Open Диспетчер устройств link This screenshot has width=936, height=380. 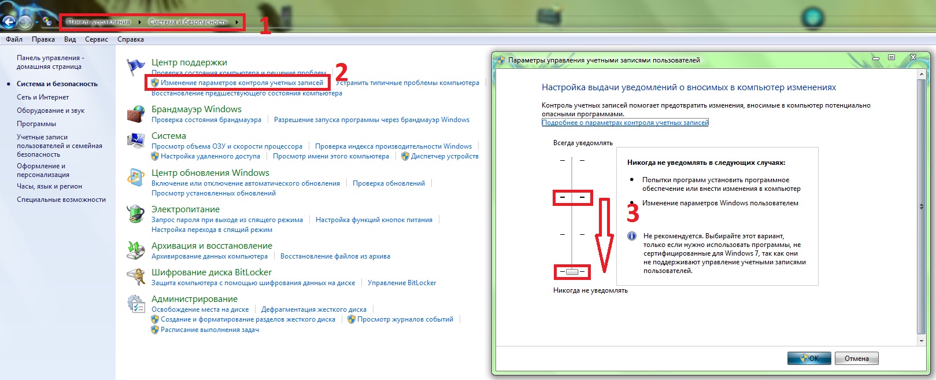(x=445, y=156)
